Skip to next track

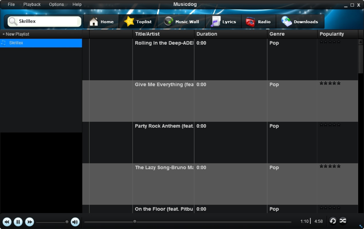coord(29,222)
